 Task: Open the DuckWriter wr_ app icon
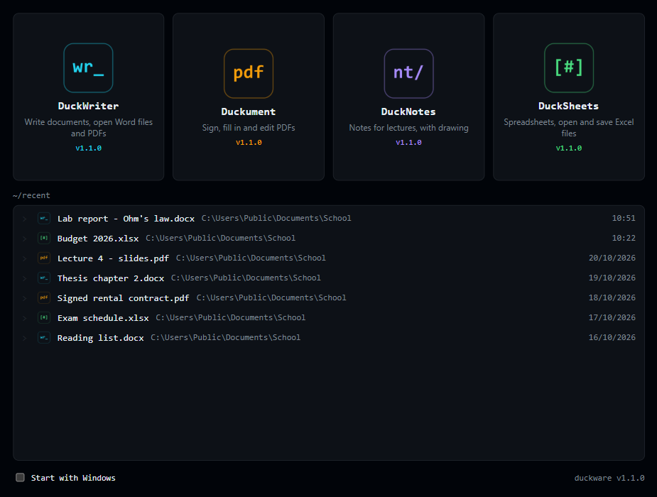pos(88,68)
